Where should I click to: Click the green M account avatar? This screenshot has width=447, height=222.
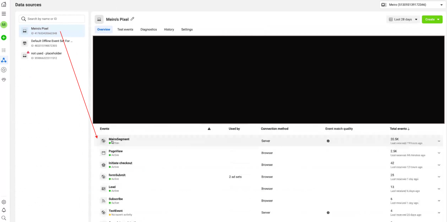(x=4, y=25)
